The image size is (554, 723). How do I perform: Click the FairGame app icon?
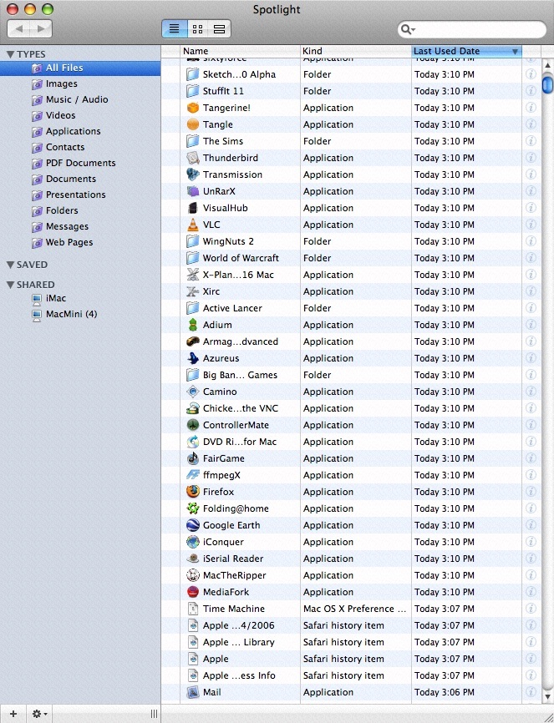(192, 458)
